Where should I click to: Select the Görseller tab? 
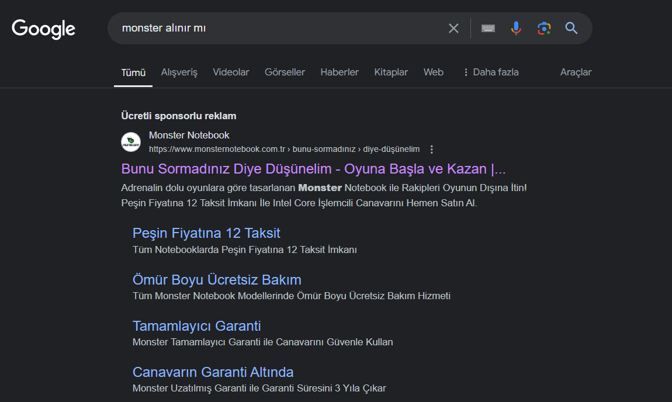(x=285, y=72)
